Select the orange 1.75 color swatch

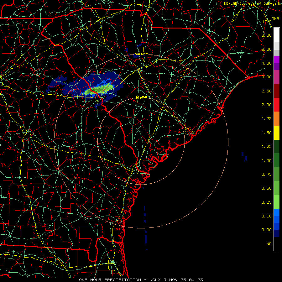277,119
